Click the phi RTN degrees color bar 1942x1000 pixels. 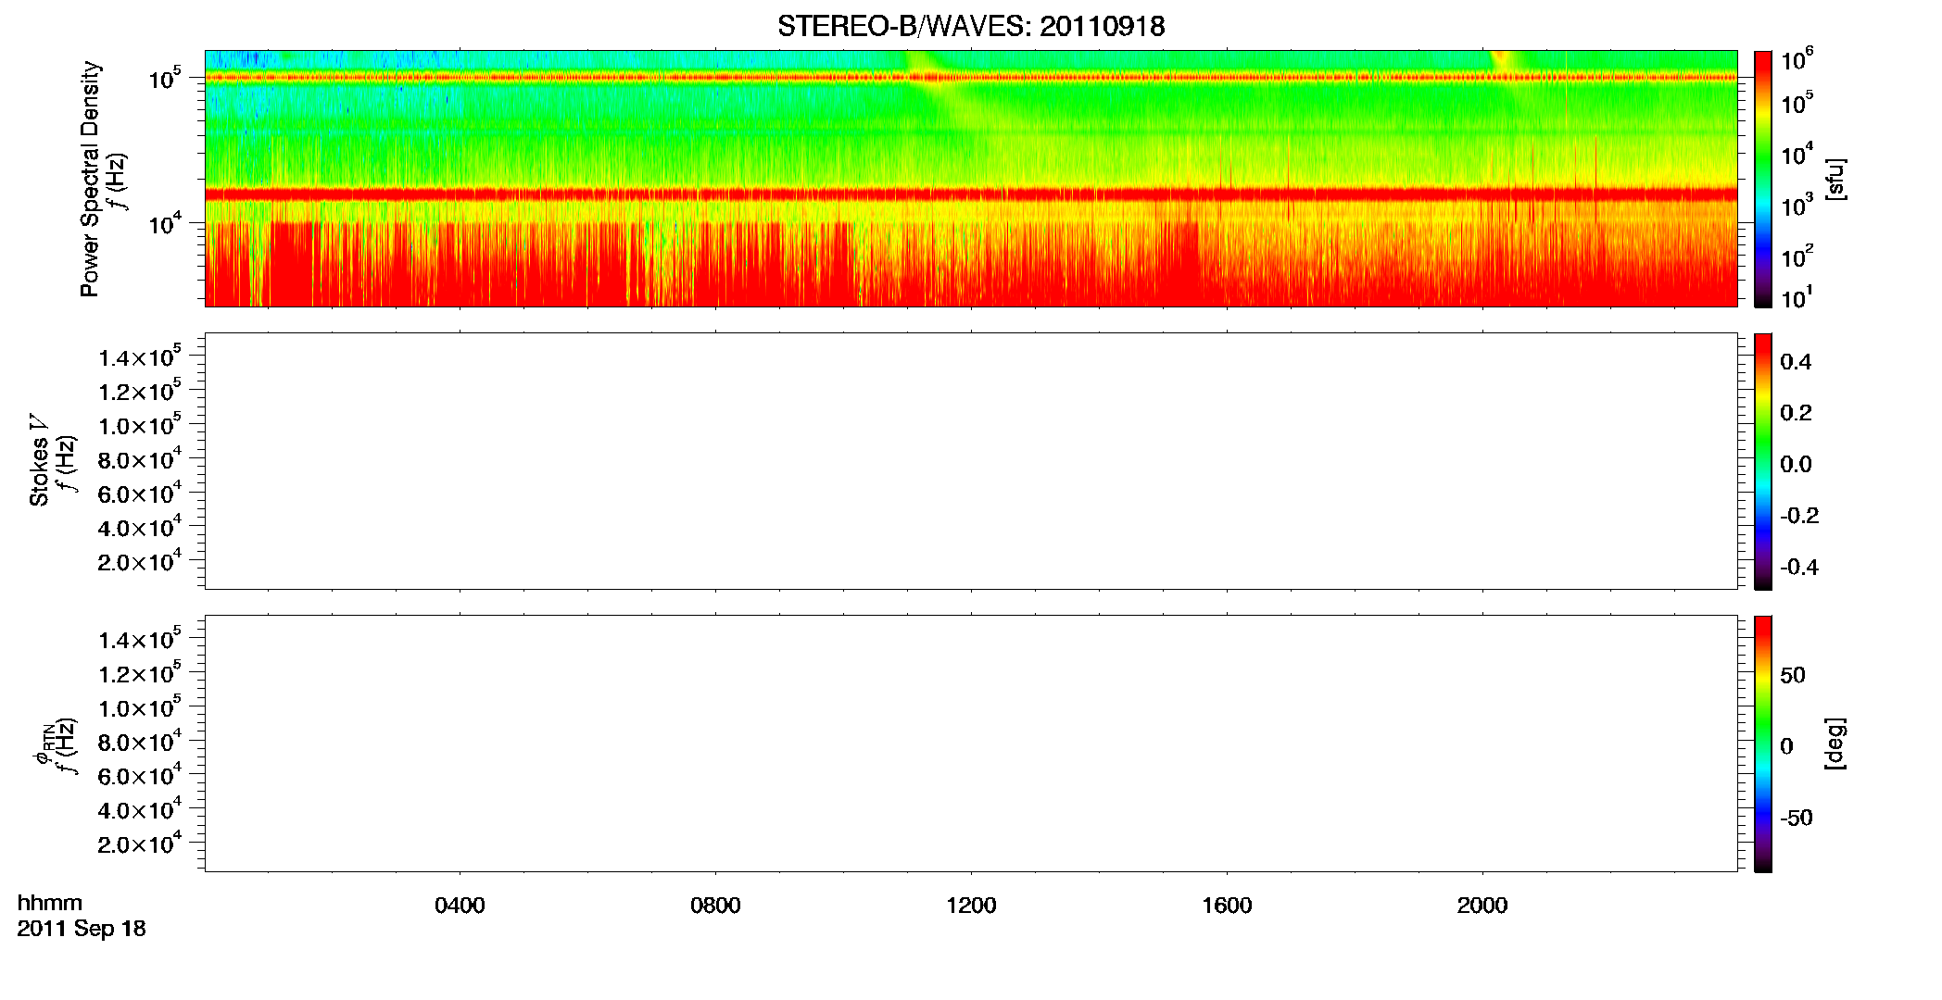click(x=1762, y=744)
